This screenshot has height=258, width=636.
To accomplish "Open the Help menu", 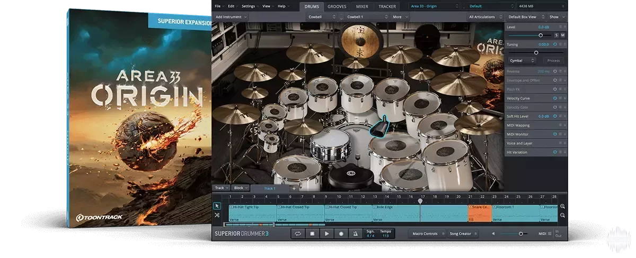I will (282, 6).
